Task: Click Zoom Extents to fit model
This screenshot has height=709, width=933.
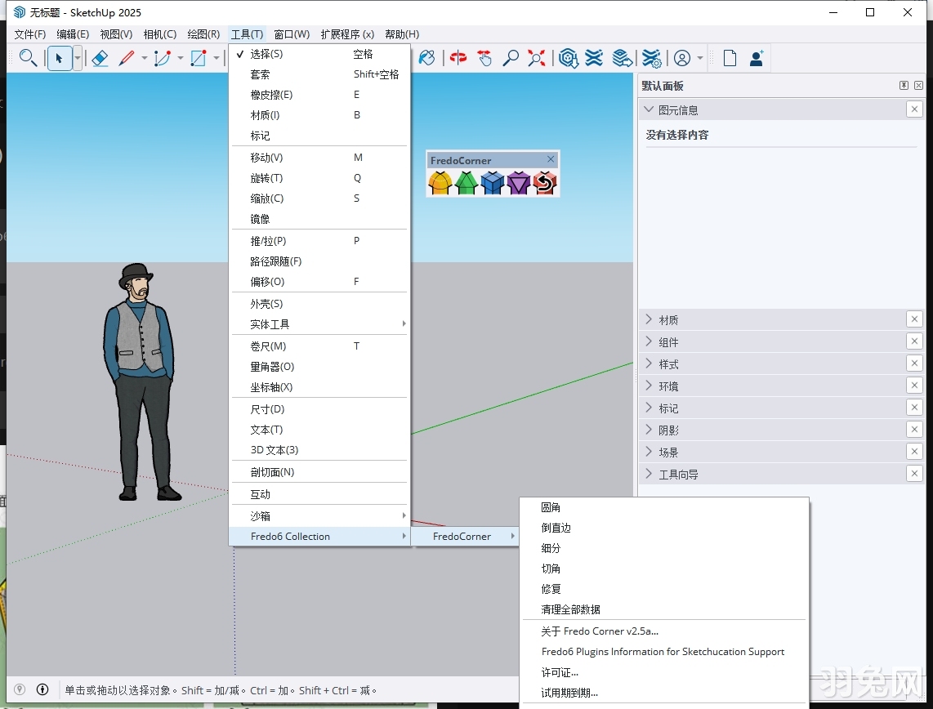Action: 537,58
